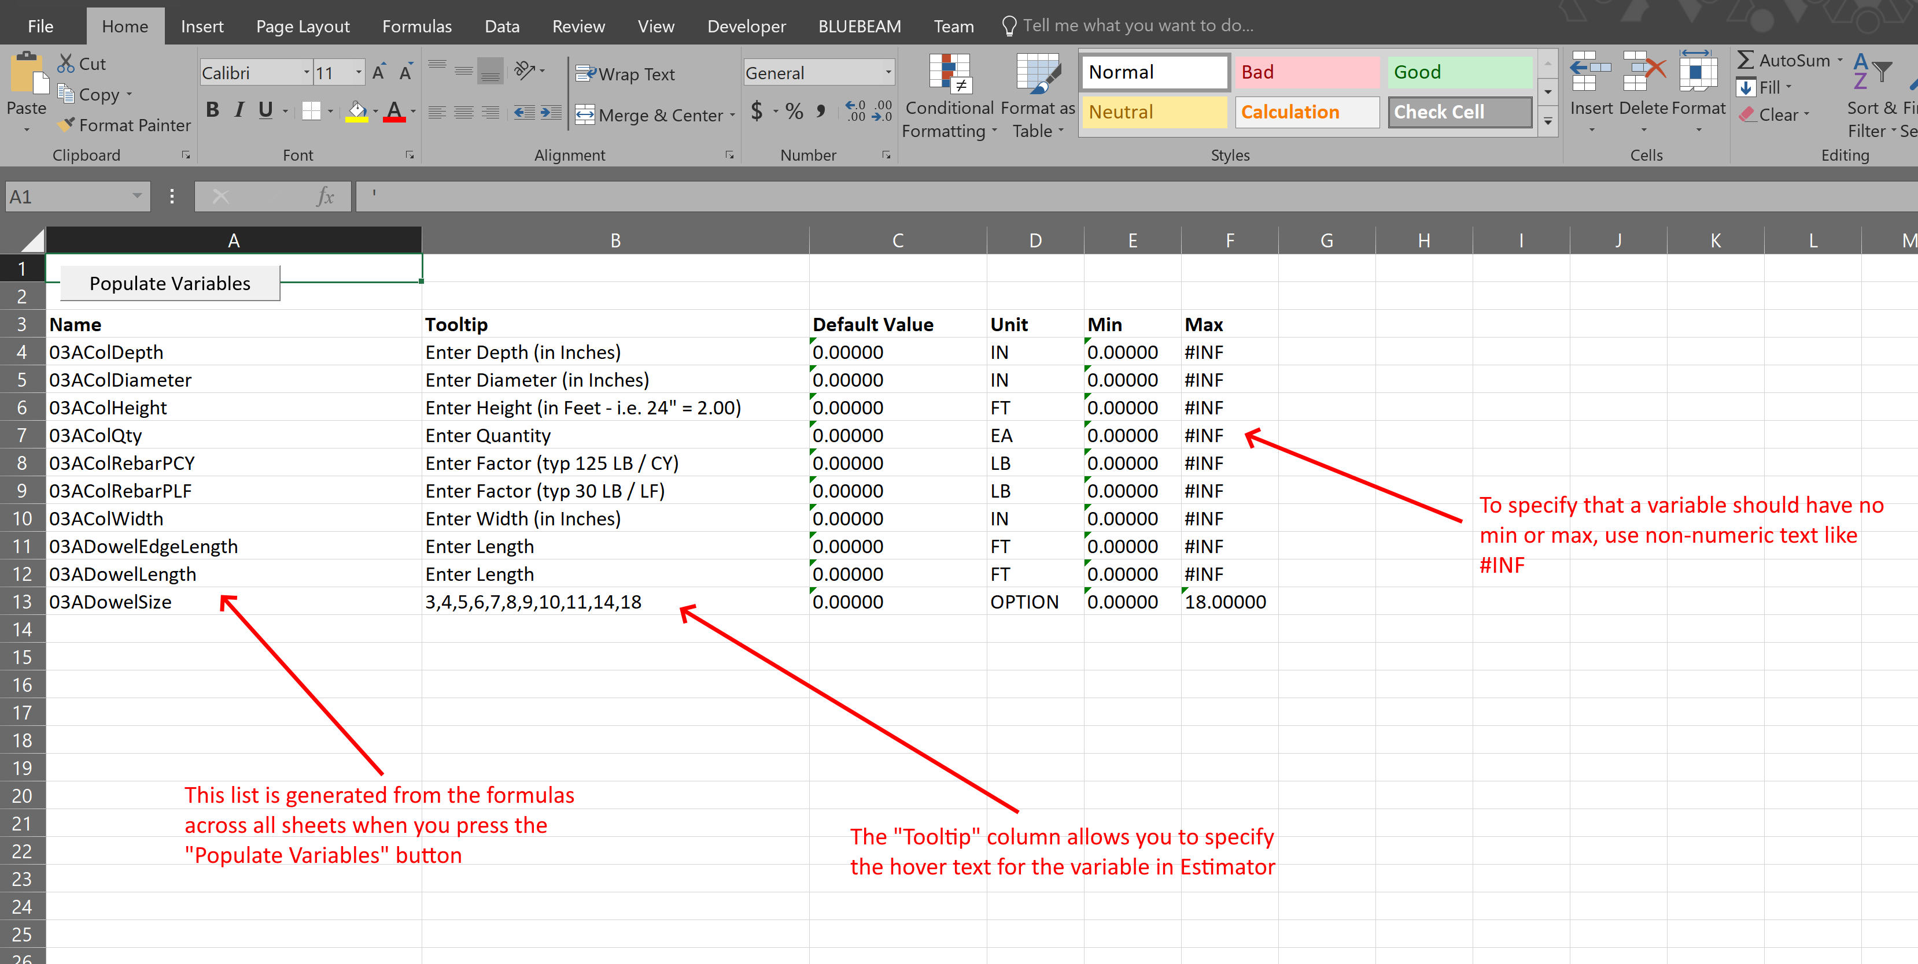Toggle Wrap Text
The image size is (1918, 964).
(625, 73)
